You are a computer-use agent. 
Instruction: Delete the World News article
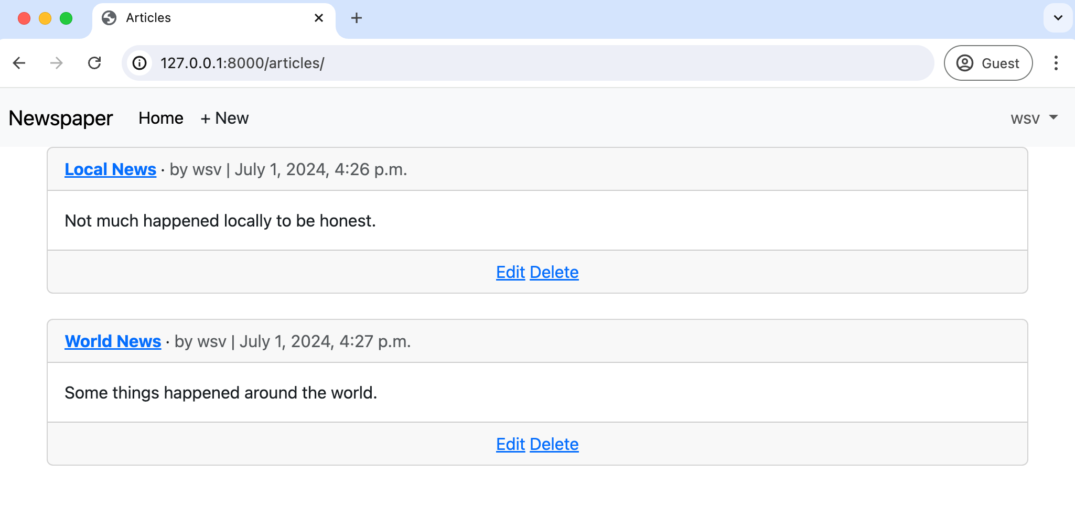tap(554, 444)
